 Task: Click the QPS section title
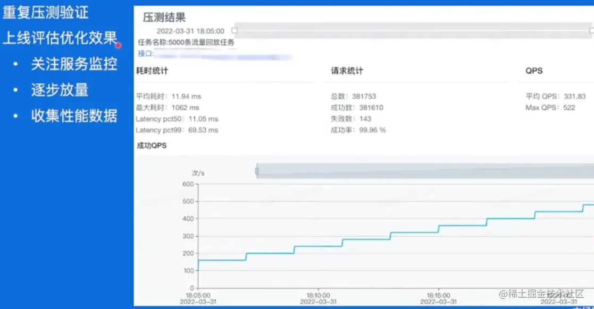point(534,71)
